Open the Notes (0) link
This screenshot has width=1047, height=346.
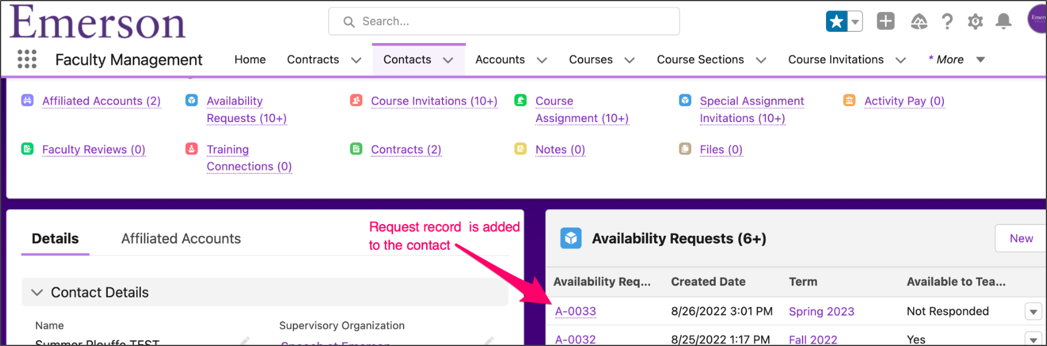(560, 149)
